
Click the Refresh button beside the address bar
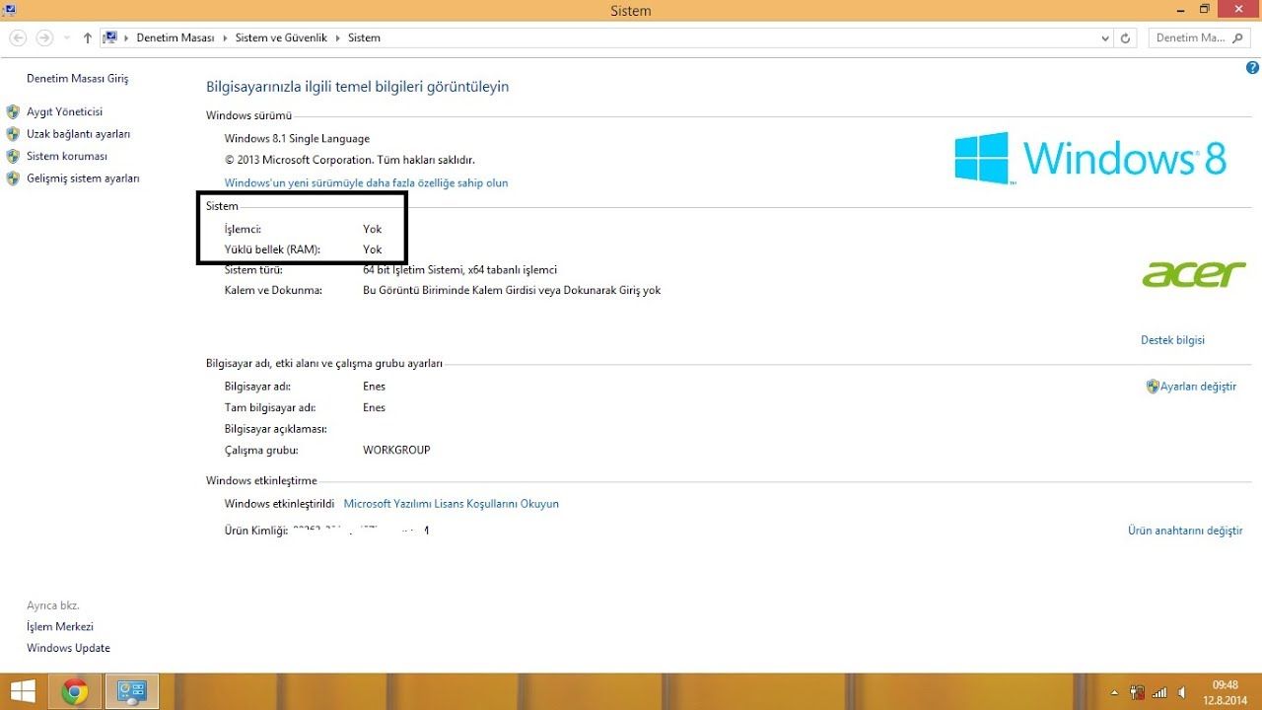point(1127,37)
